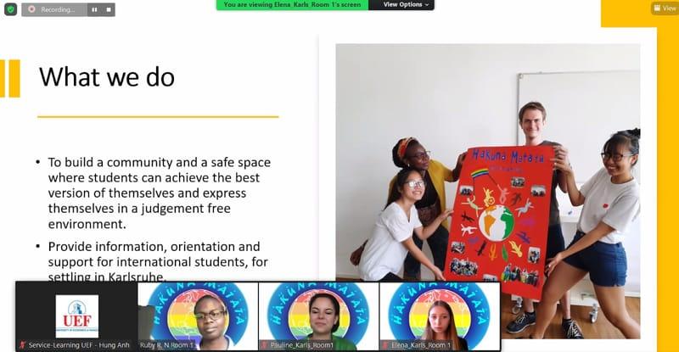
Task: Click the View layout button at top right
Action: [x=665, y=8]
